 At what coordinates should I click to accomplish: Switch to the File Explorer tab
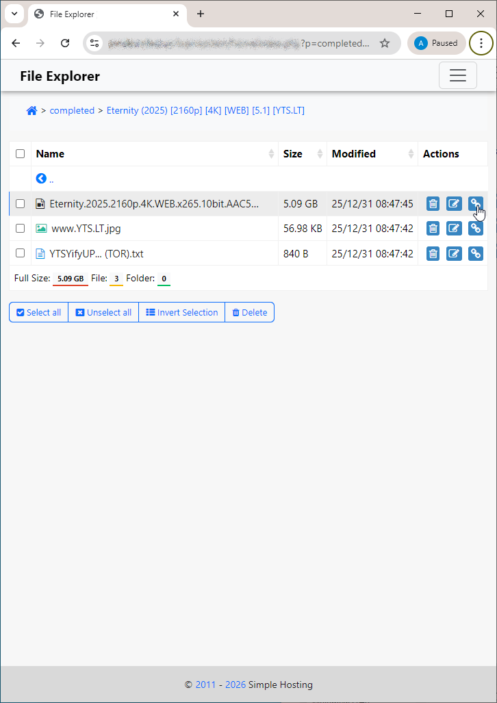coord(103,14)
